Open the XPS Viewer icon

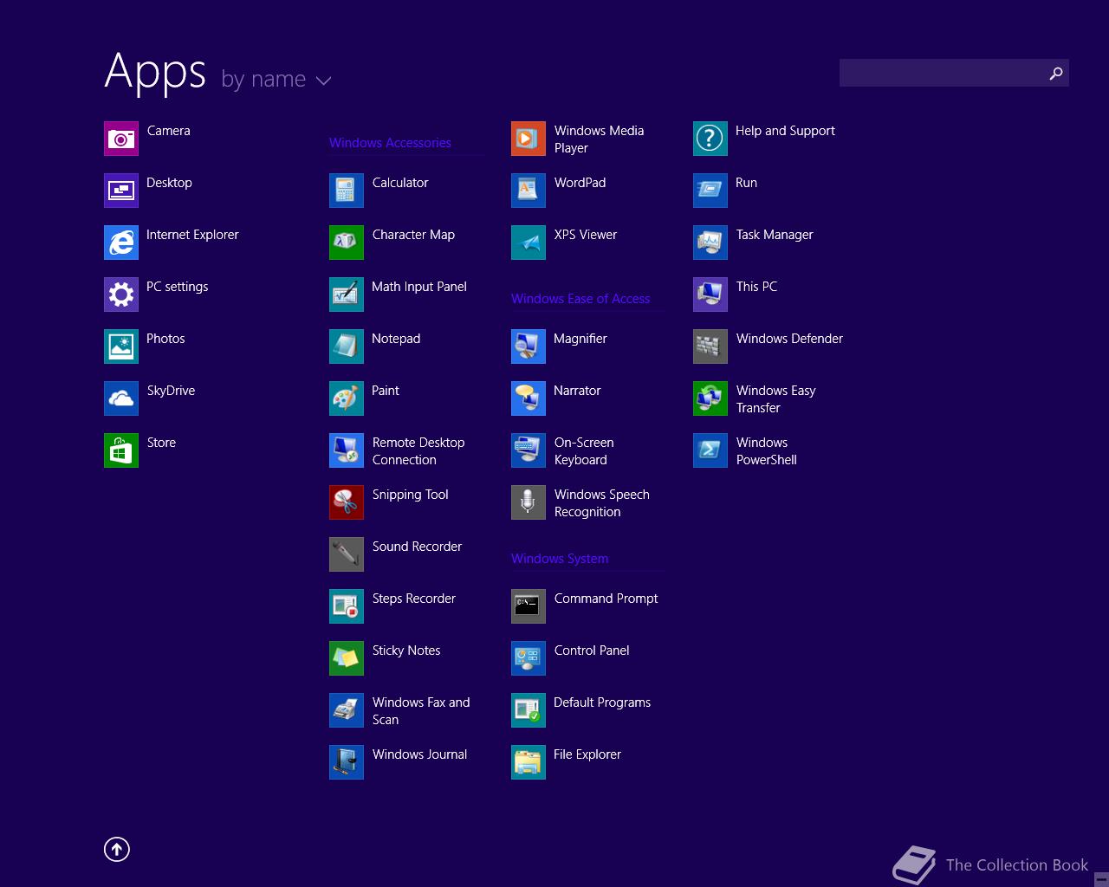click(x=529, y=243)
